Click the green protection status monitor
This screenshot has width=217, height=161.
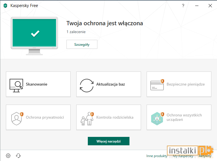pyautogui.click(x=34, y=36)
